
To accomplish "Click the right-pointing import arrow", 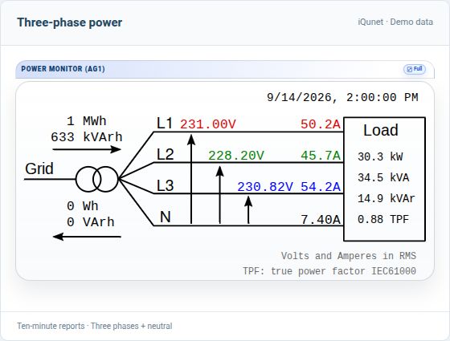I will point(87,149).
